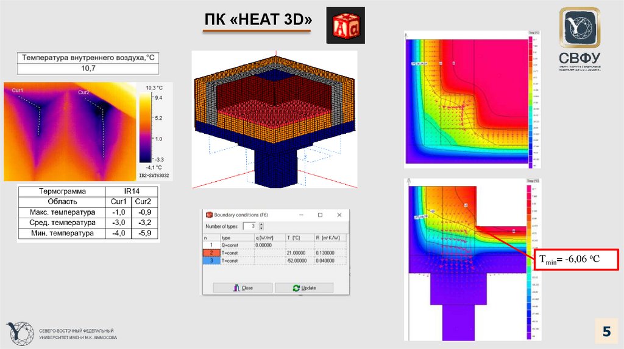Click the Boundary conditions dialog title icon
Image resolution: width=624 pixels, height=349 pixels.
tap(209, 215)
